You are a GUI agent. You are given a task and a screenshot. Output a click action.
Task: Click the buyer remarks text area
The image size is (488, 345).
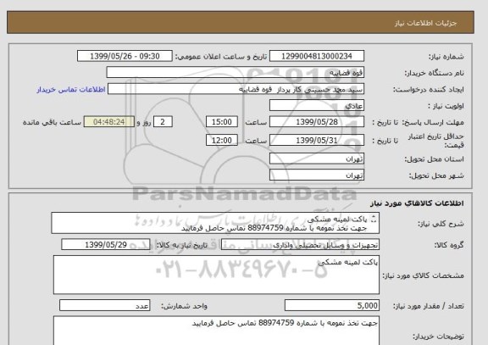click(x=216, y=331)
